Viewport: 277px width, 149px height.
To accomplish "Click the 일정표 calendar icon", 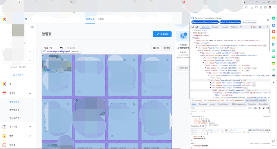I will pyautogui.click(x=4, y=145).
